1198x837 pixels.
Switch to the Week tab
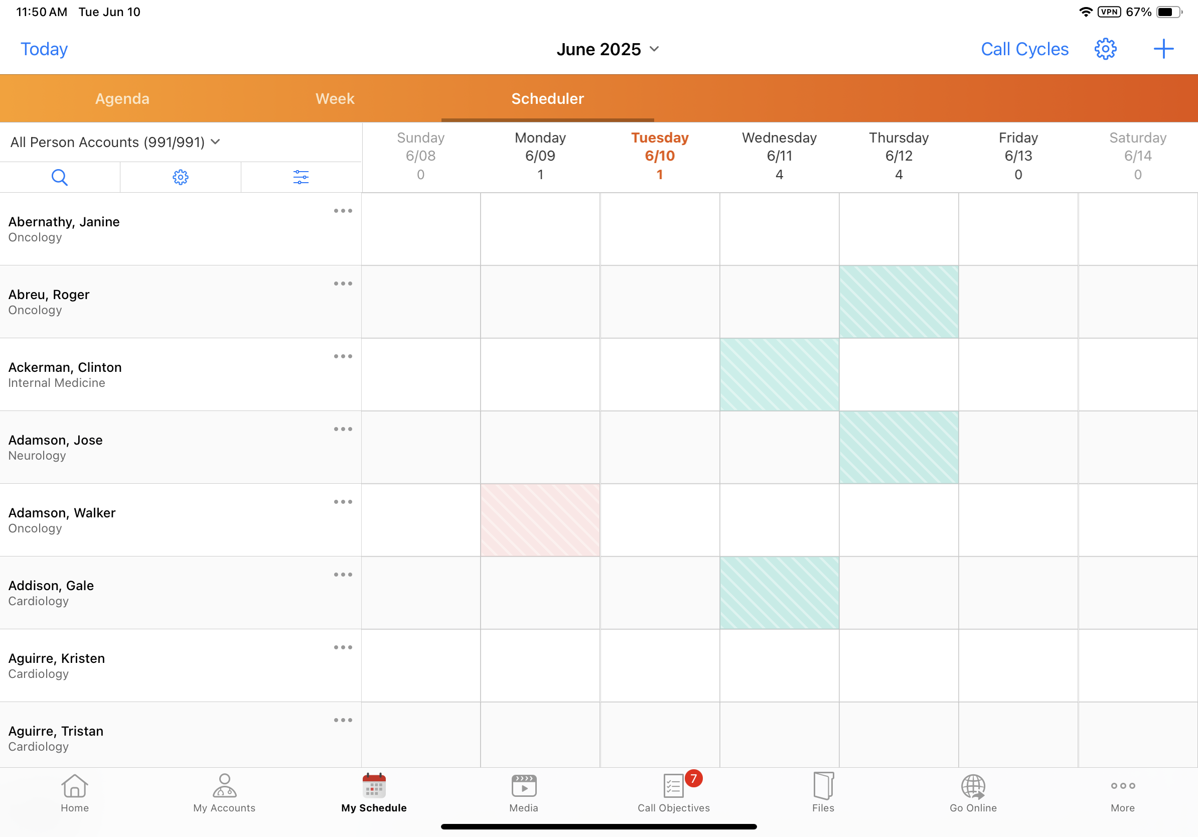click(x=335, y=99)
